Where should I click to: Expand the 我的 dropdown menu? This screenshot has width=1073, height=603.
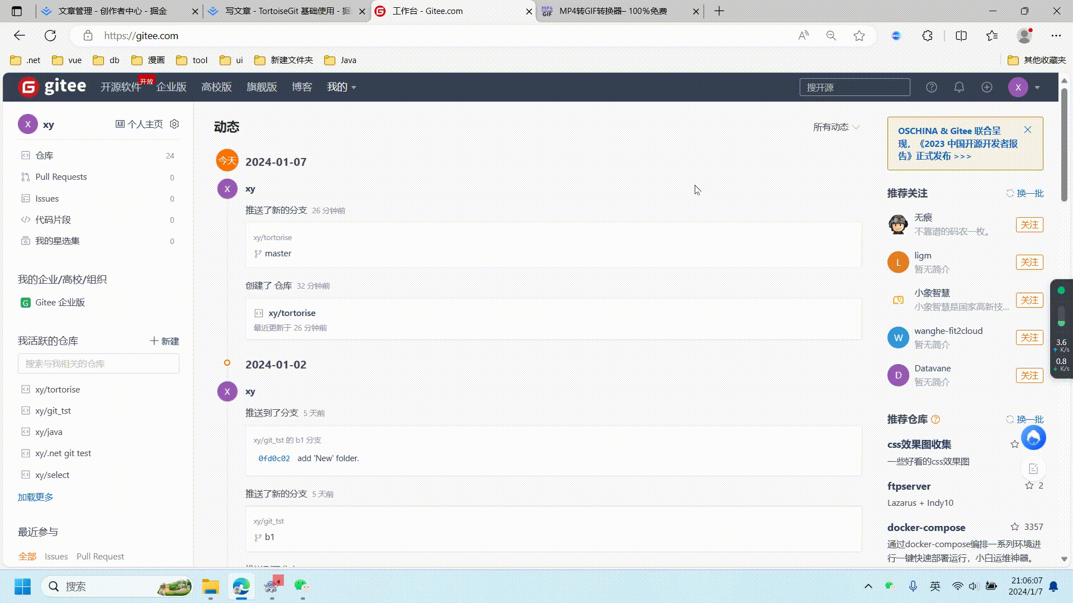tap(341, 87)
